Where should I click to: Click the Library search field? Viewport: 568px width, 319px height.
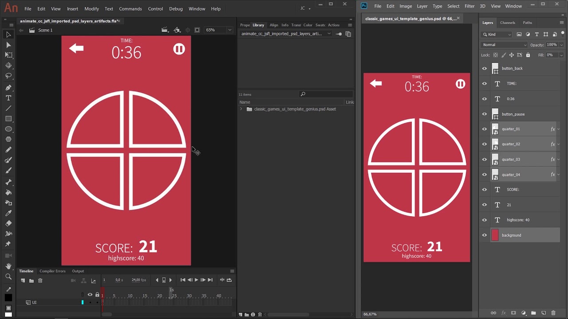pos(326,94)
